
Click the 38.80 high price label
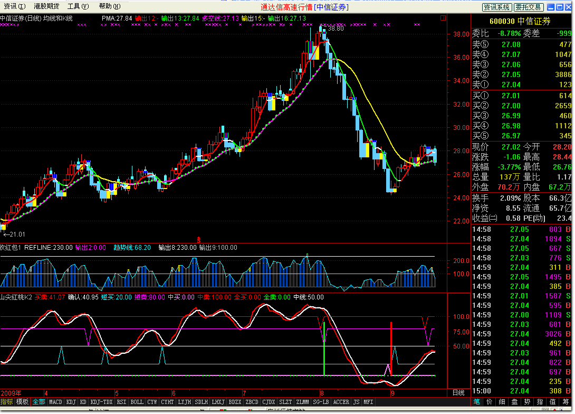click(x=336, y=29)
